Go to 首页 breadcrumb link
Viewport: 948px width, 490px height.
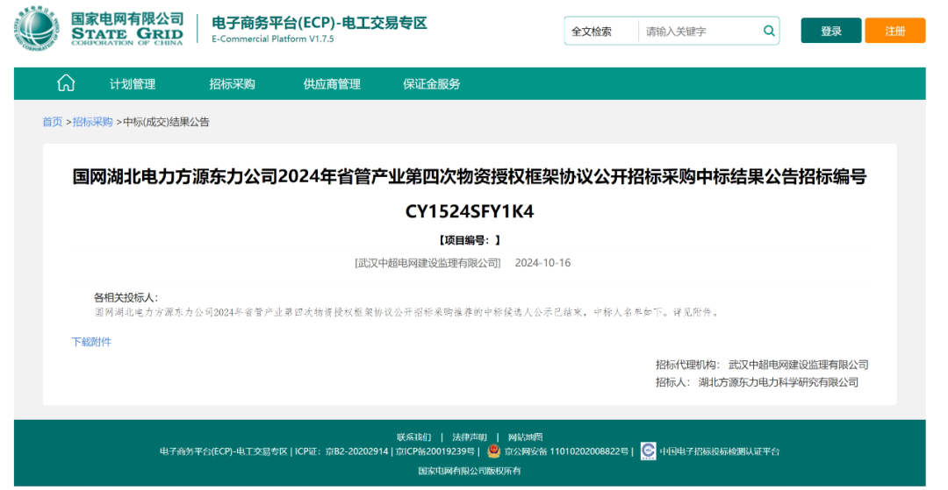52,122
